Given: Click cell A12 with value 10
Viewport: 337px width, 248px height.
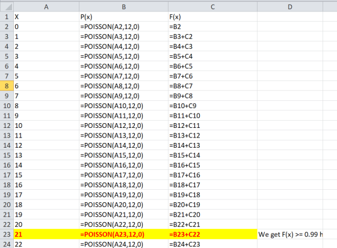Looking at the screenshot, I should (x=46, y=126).
